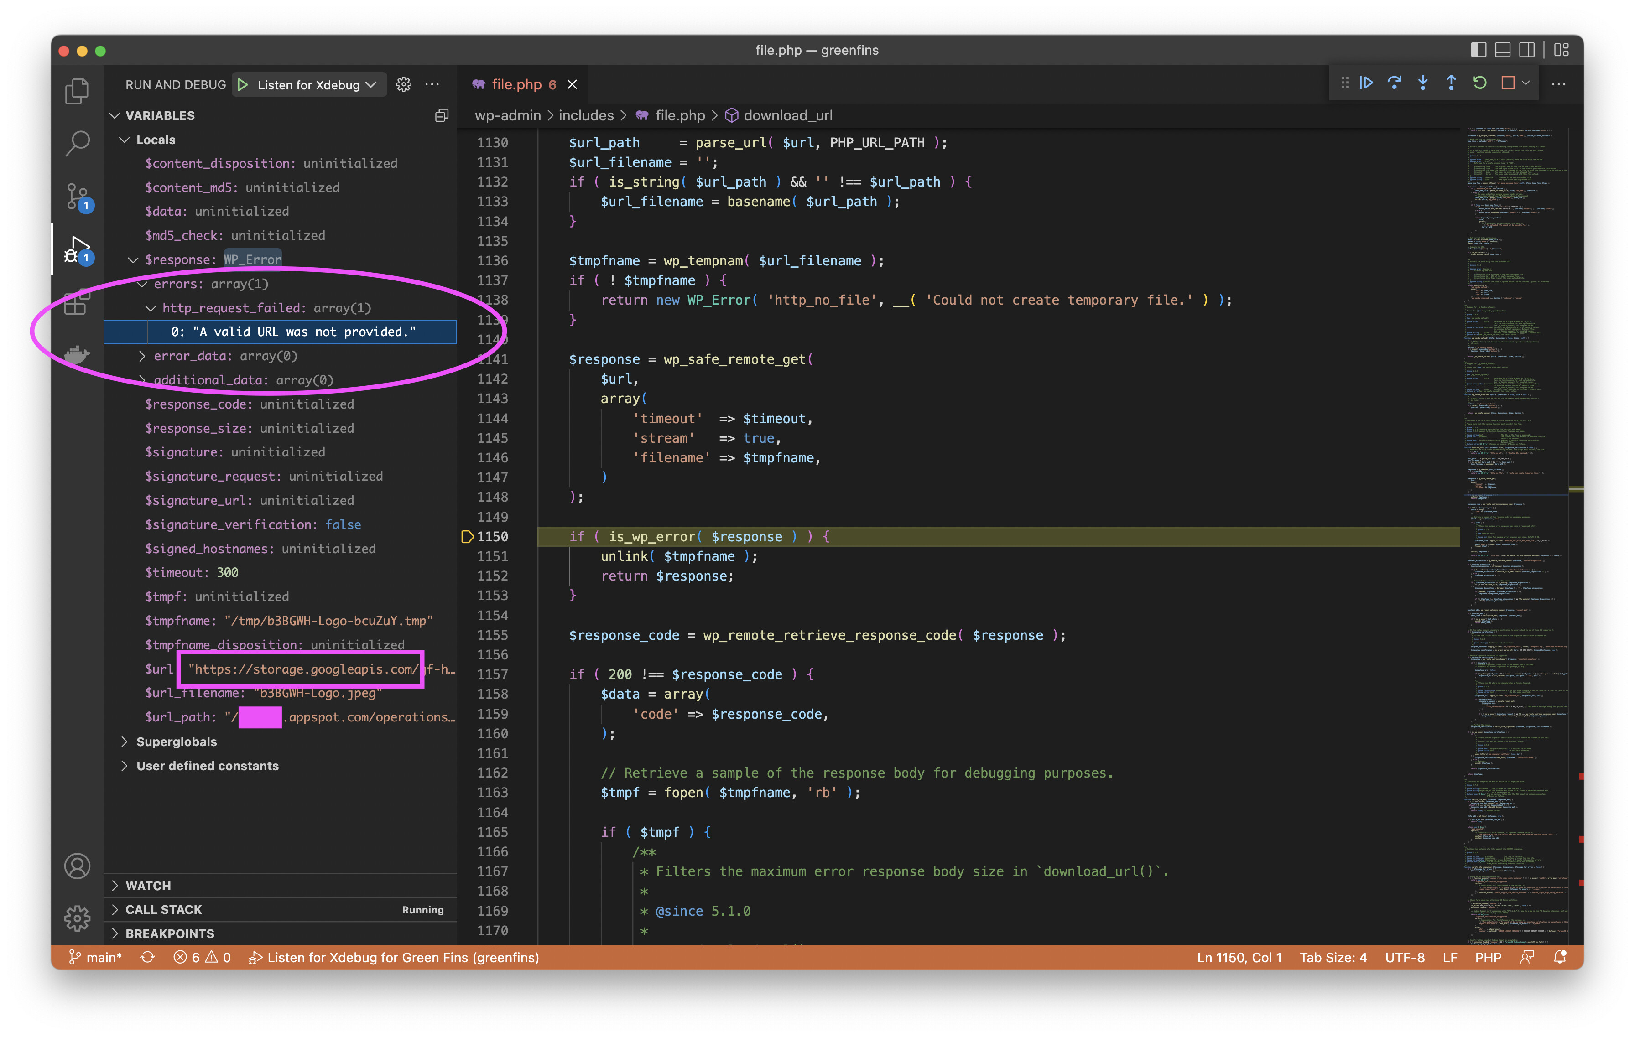Screen dimensions: 1635x1037
Task: Open the Explorer view in activity bar
Action: tap(77, 92)
